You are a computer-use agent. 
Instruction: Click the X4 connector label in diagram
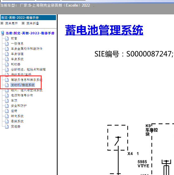(x=130, y=154)
